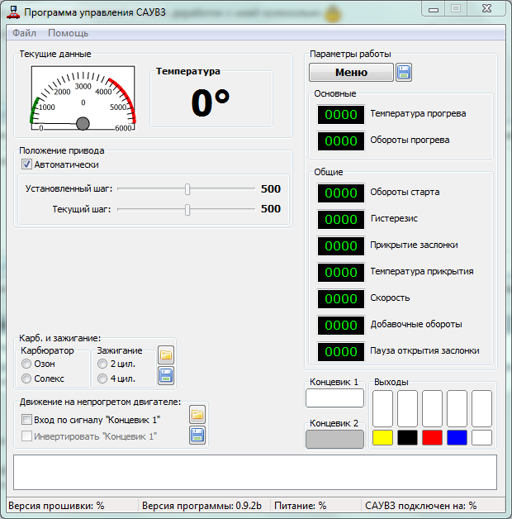Viewport: 512px width, 519px height.
Task: Click Версия прошивки status bar entry
Action: point(56,506)
